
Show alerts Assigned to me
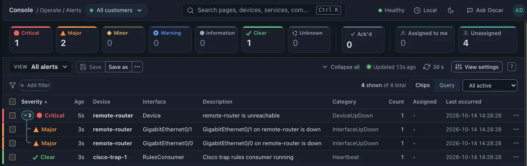pyautogui.click(x=425, y=39)
